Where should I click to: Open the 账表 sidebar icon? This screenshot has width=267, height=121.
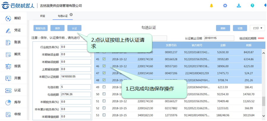tap(8, 42)
